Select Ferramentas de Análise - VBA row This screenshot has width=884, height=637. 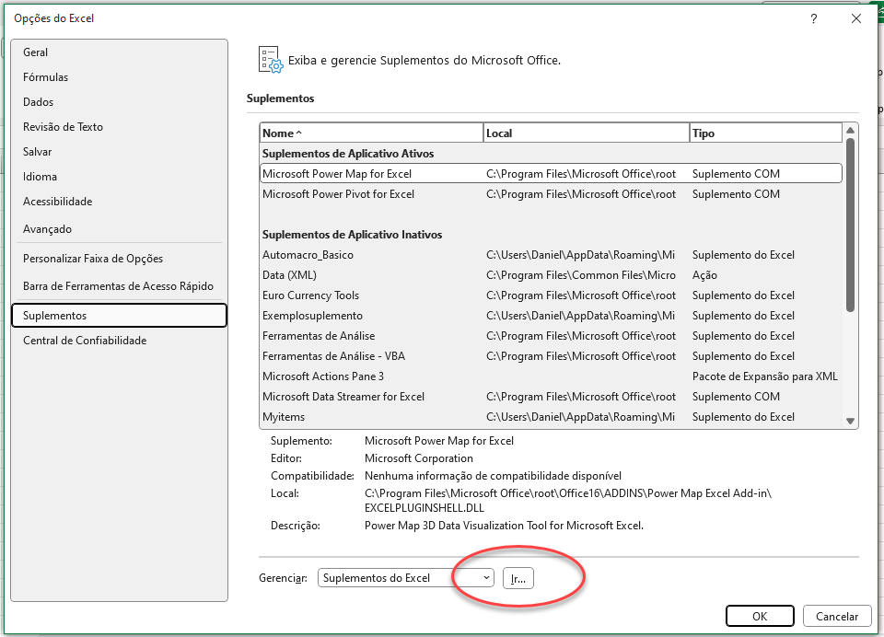tap(551, 356)
